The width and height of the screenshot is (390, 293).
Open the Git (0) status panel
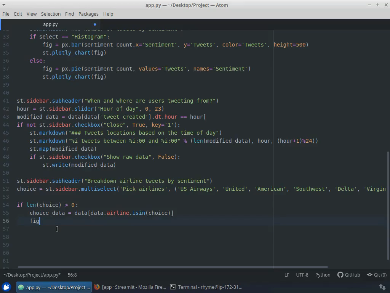pyautogui.click(x=377, y=275)
